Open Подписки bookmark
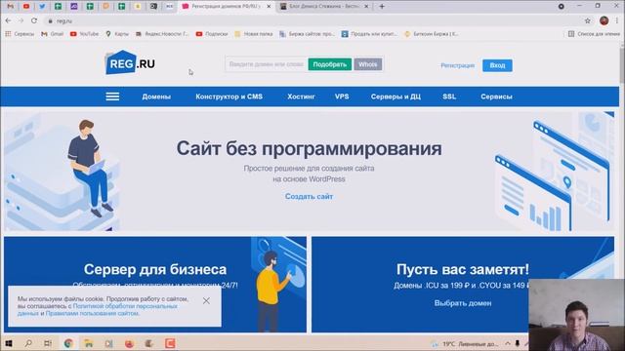The width and height of the screenshot is (625, 351). 212,34
